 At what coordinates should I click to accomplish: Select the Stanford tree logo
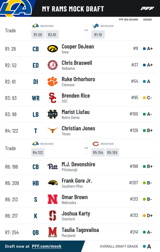click(53, 216)
